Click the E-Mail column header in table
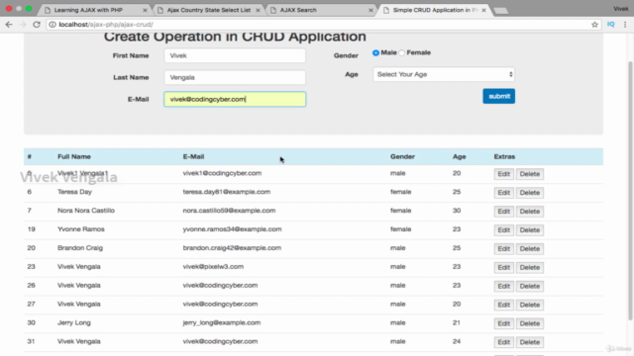634x356 pixels. tap(193, 156)
